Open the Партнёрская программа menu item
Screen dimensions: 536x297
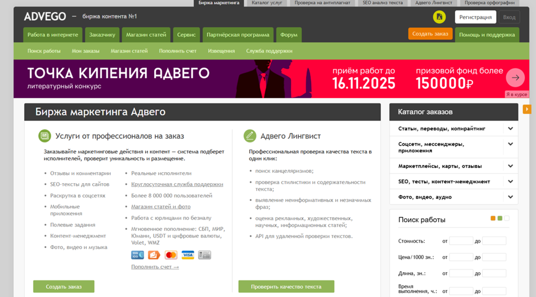(x=238, y=35)
